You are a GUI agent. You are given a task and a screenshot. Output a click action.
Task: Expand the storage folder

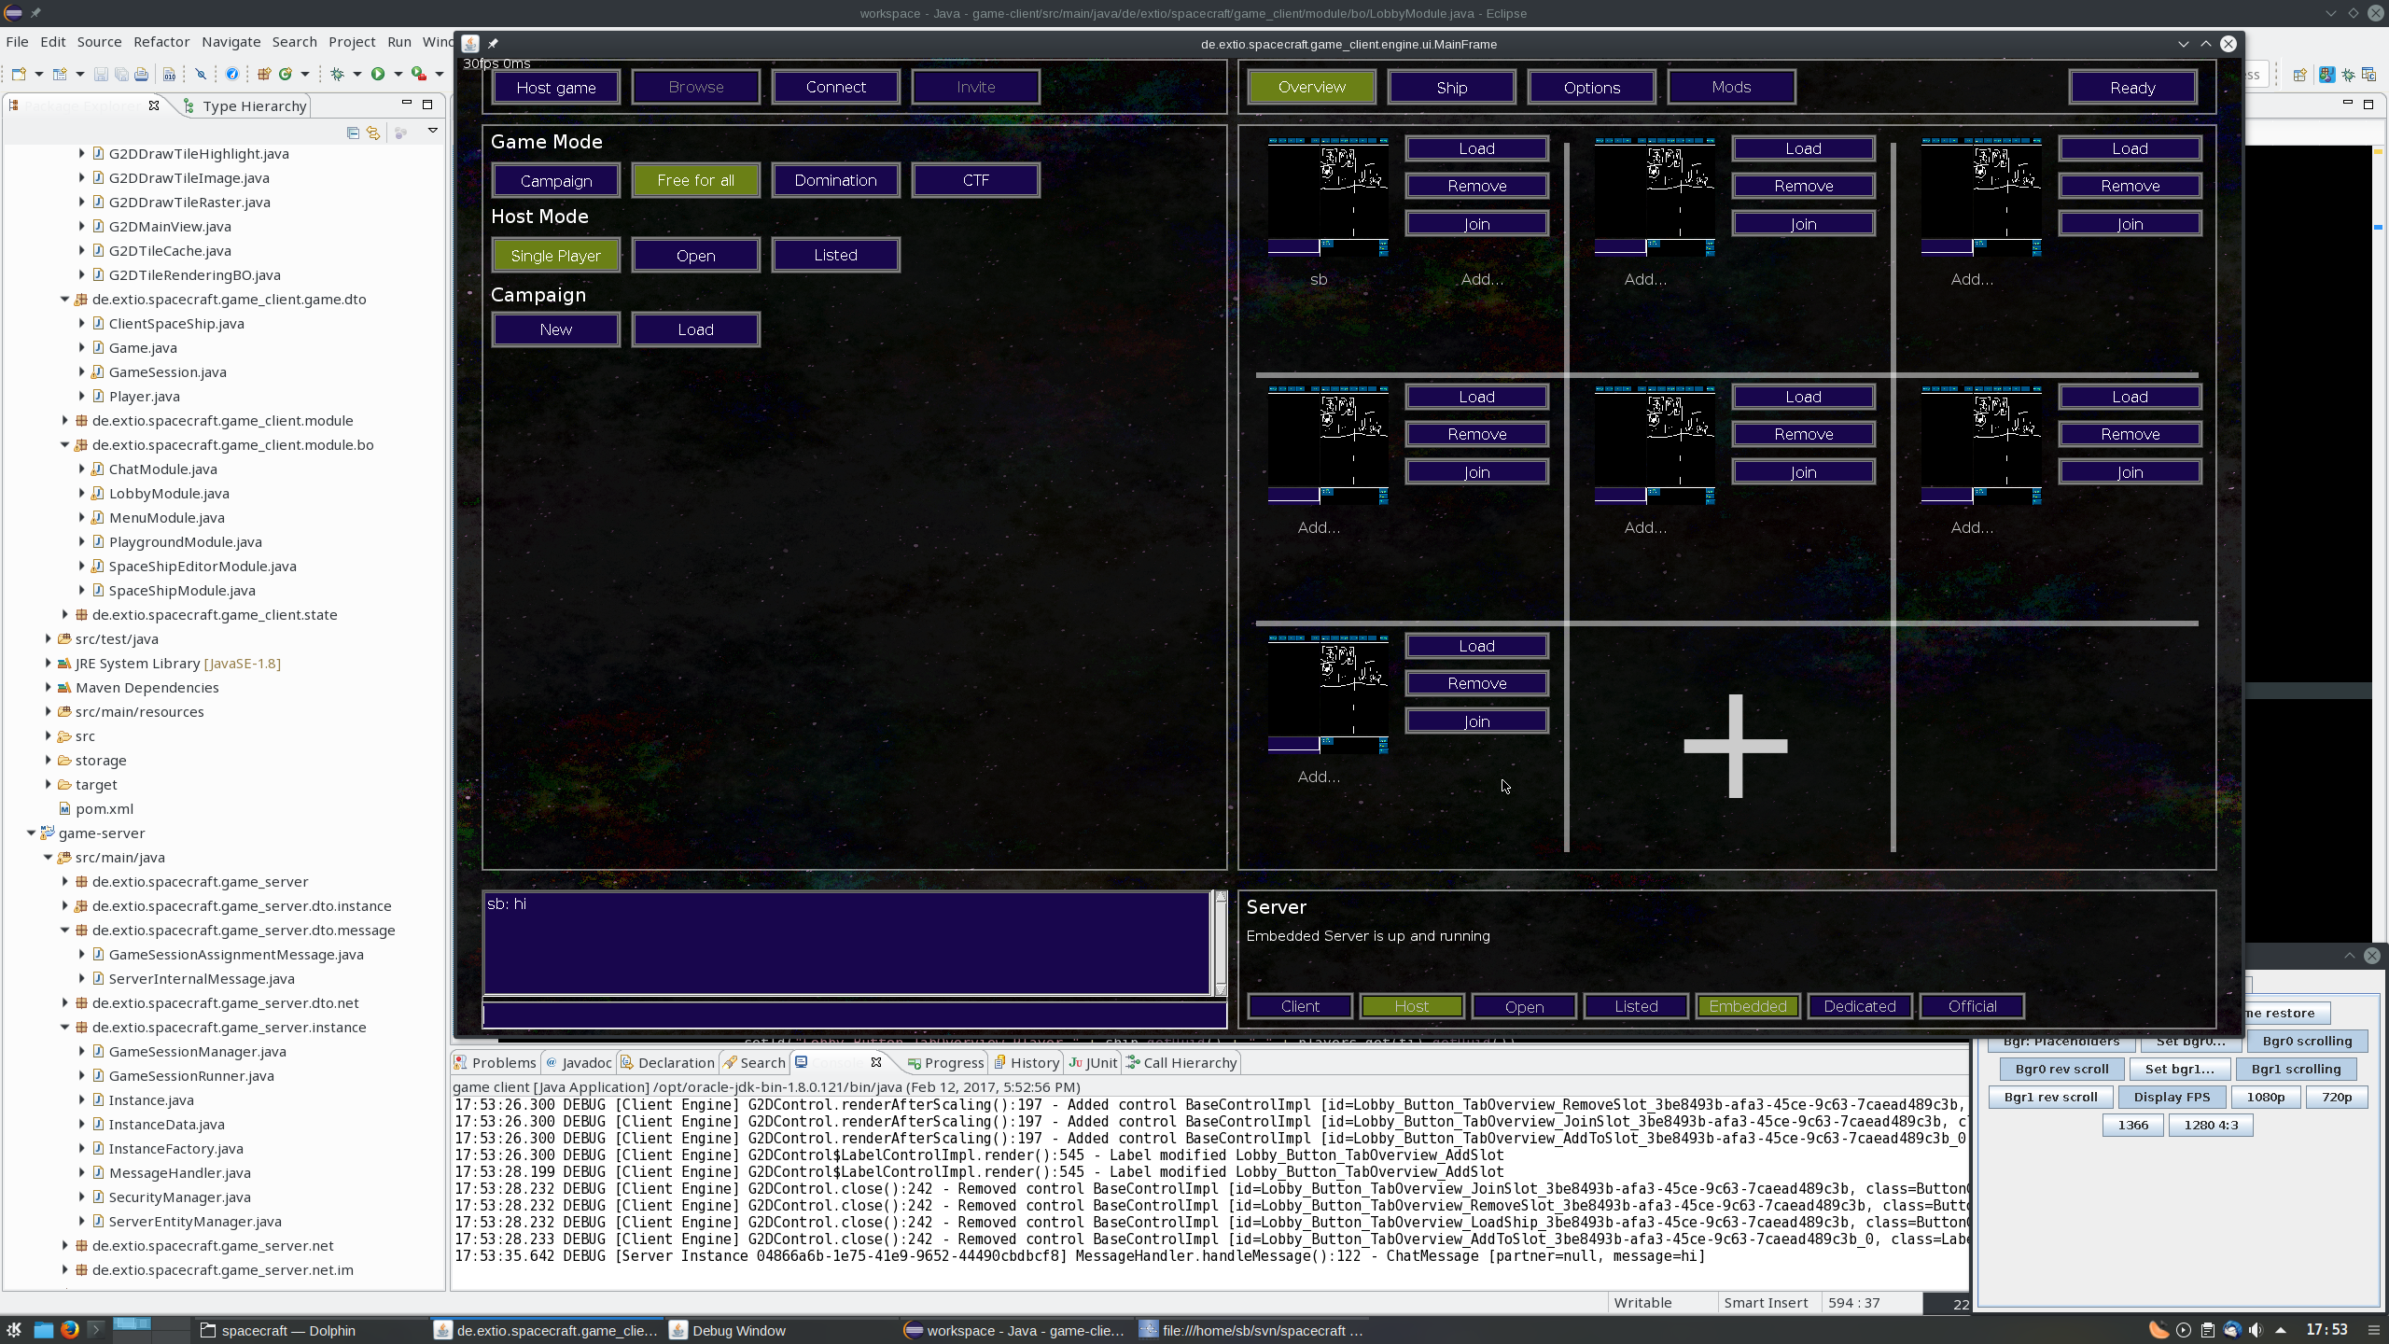click(48, 760)
